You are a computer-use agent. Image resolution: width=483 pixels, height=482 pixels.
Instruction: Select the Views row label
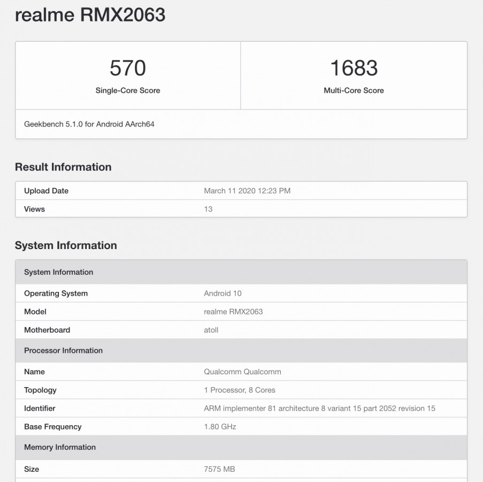point(34,209)
